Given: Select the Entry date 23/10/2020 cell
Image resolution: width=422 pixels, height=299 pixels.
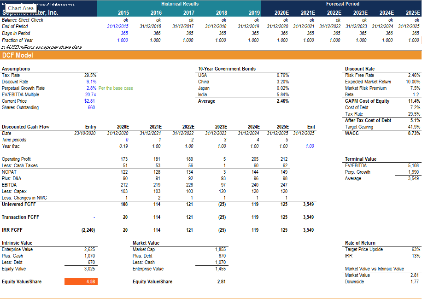Looking at the screenshot, I should [85, 134].
